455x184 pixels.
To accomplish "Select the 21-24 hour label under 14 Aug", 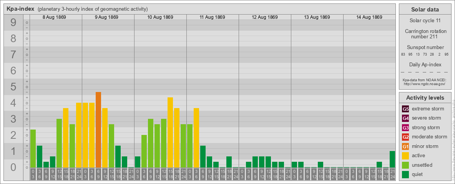I will coord(392,174).
